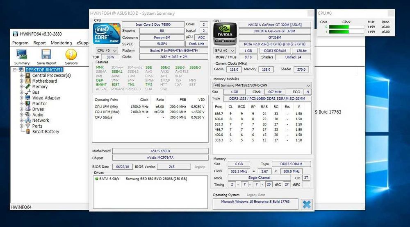Select the Samsung SSD 860 EVO drive row
The image size is (410, 227).
(150, 179)
